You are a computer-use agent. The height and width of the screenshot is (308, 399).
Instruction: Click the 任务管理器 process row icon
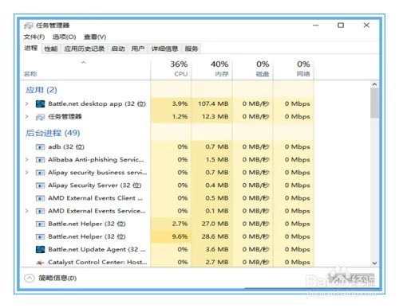(40, 117)
